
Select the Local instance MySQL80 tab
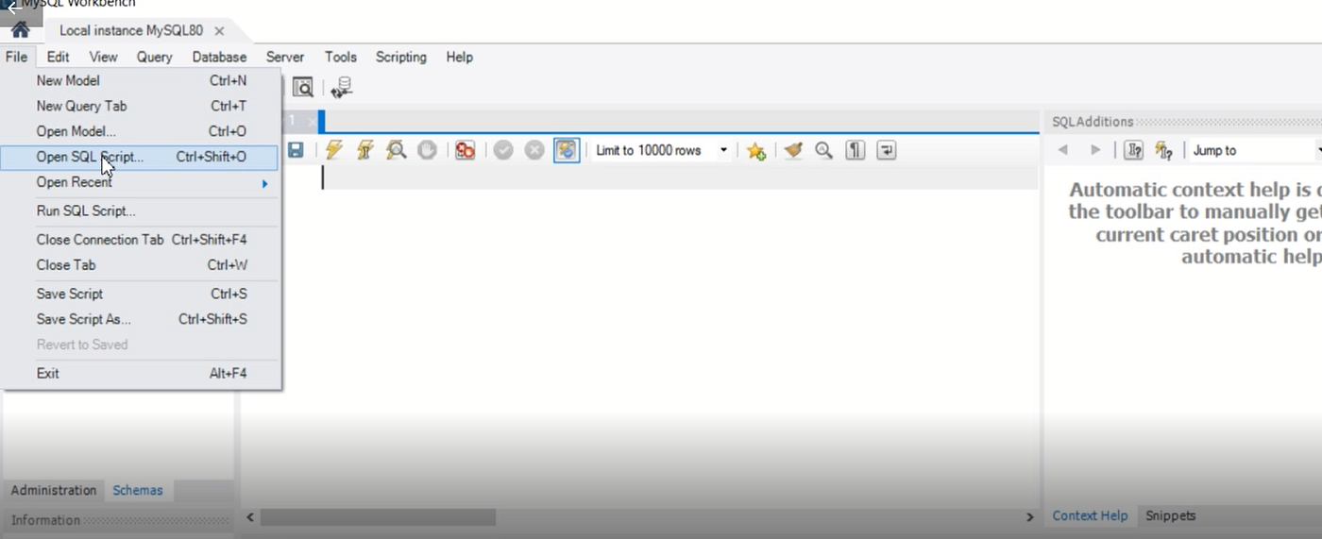131,30
